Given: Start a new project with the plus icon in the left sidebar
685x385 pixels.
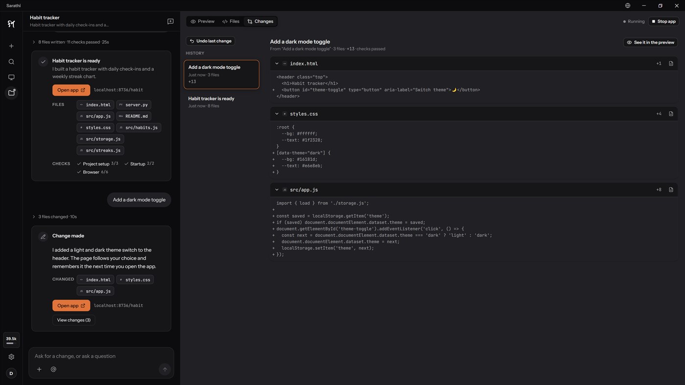Looking at the screenshot, I should 11,46.
